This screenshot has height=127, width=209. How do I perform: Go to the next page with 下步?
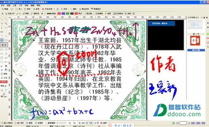(x=89, y=123)
